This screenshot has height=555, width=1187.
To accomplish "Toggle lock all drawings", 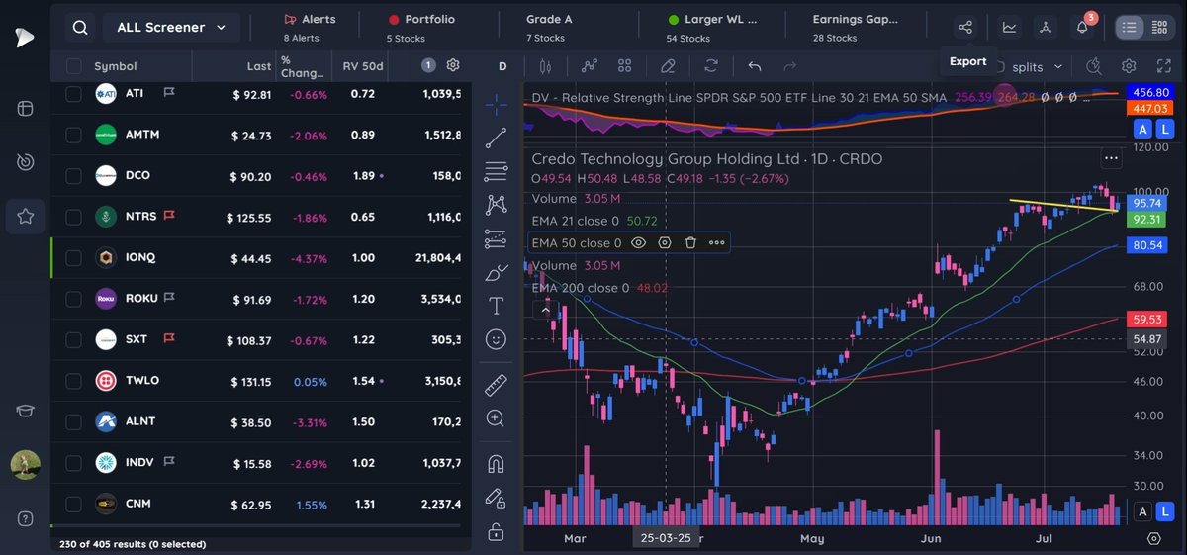I will click(497, 532).
